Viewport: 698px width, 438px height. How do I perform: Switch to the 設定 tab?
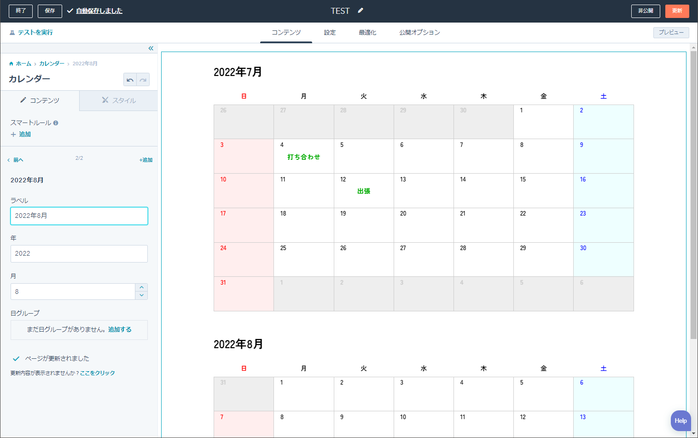[x=330, y=33]
